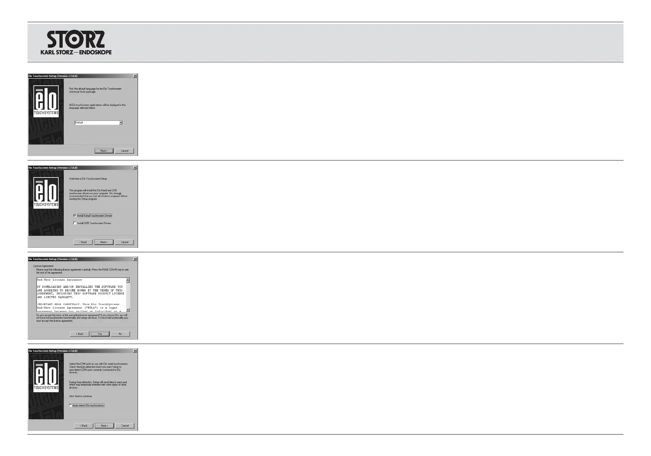Cancel the language selection dialog
The width and height of the screenshot is (651, 456).
(125, 151)
